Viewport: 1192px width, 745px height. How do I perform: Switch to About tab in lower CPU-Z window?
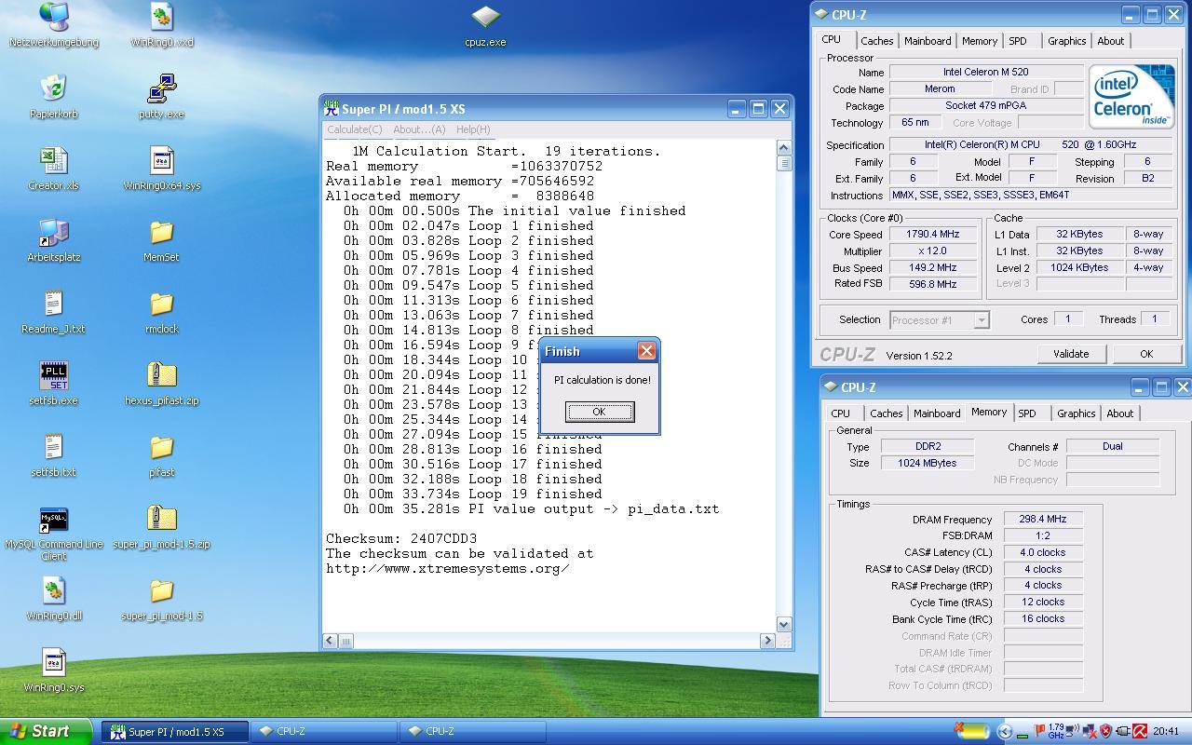click(1119, 413)
